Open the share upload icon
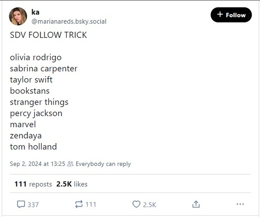 click(196, 204)
